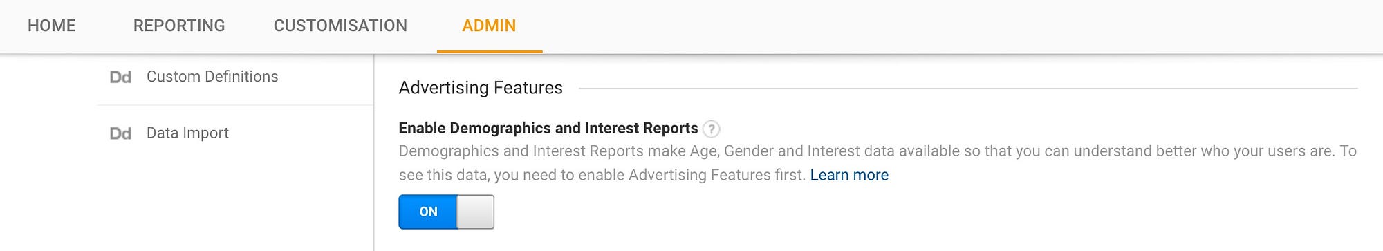Switch to the REPORTING tab

click(179, 26)
